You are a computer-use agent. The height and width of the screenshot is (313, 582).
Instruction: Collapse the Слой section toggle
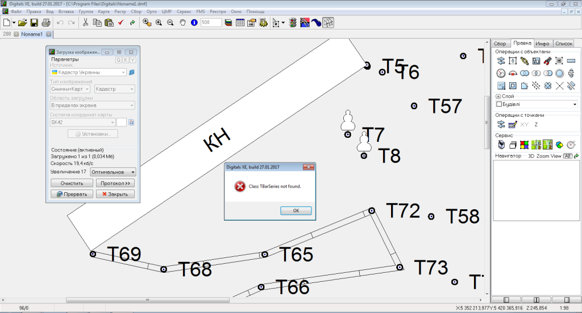point(498,96)
